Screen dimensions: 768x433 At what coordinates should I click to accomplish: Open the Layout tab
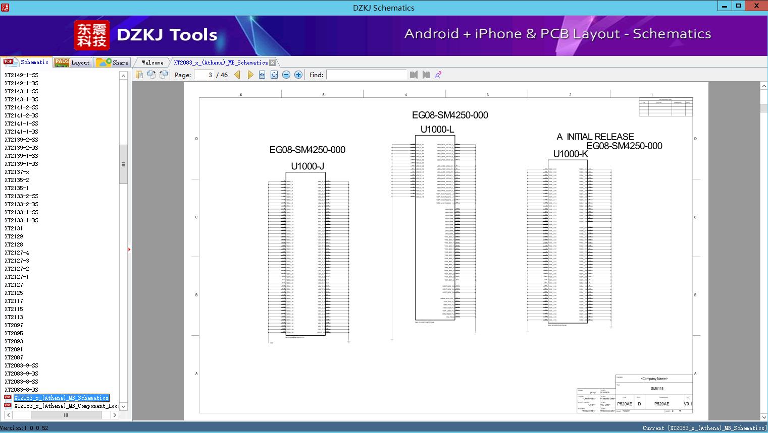[73, 62]
